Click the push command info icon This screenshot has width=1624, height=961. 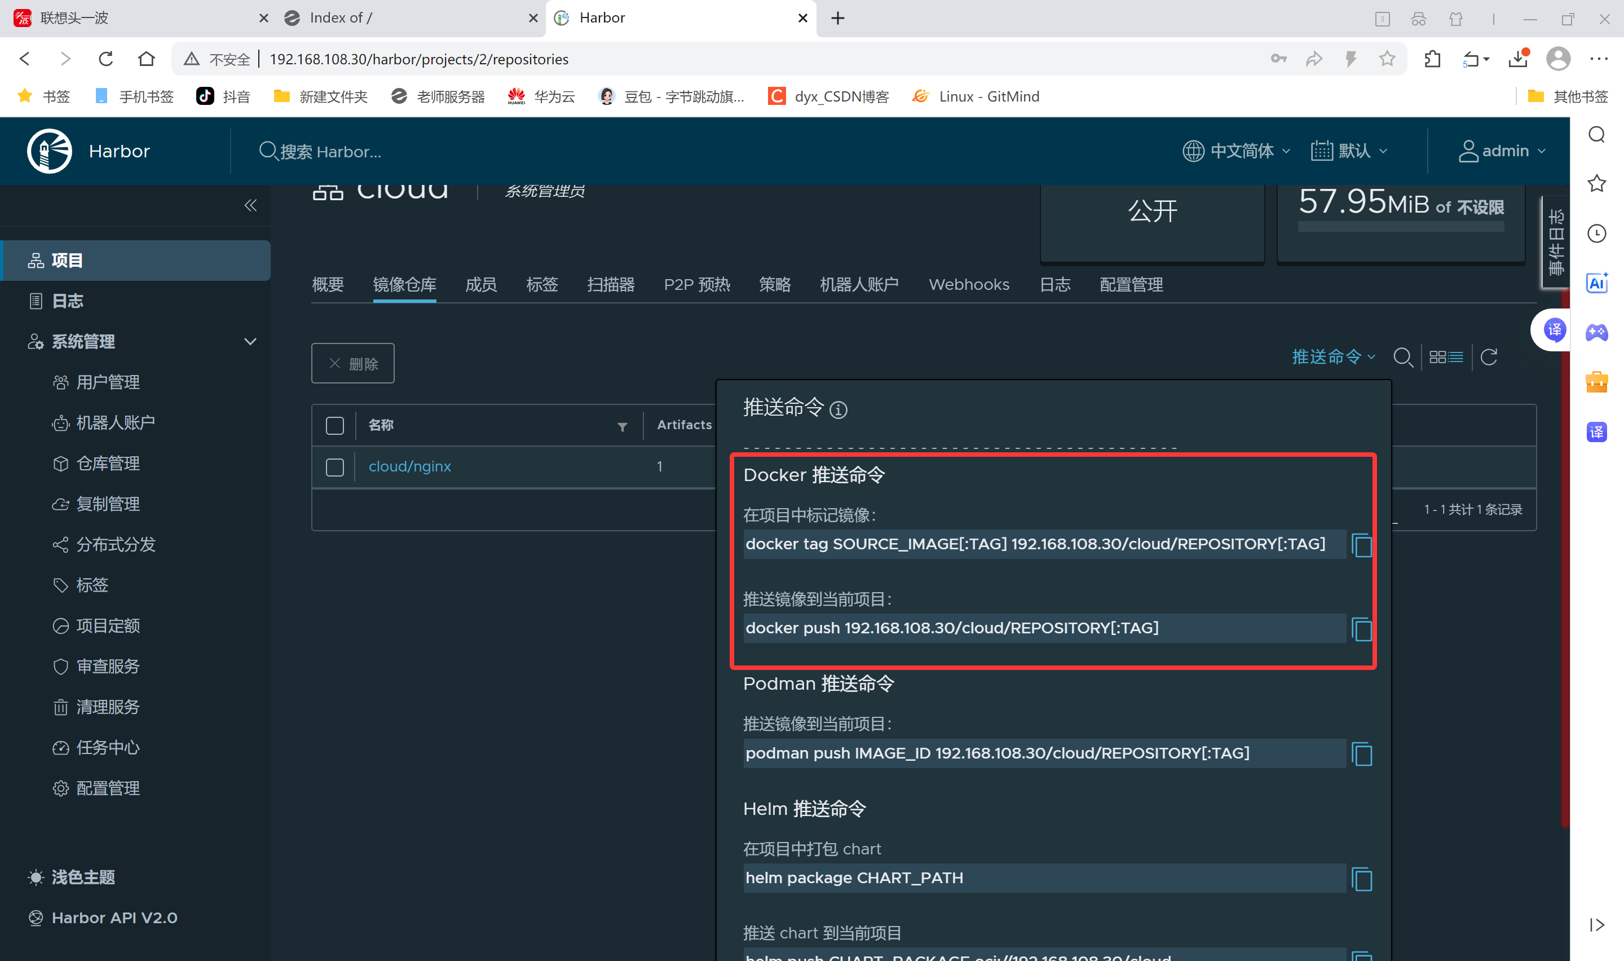pos(838,410)
